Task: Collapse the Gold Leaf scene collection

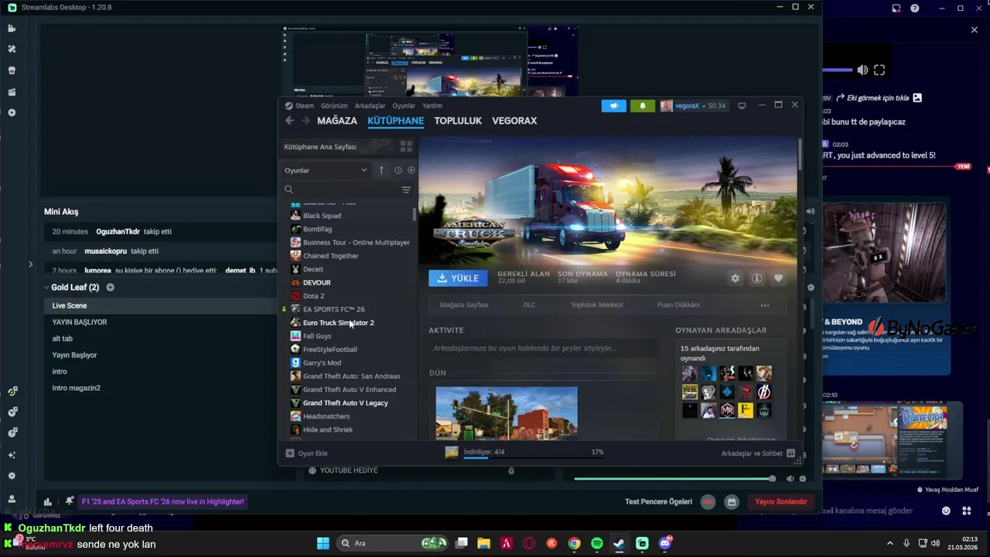Action: (x=46, y=287)
